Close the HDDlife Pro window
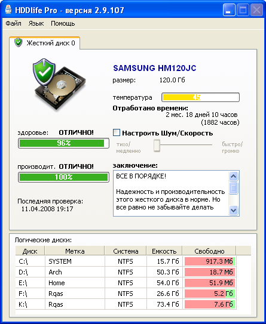The height and width of the screenshot is (324, 266). pos(256,10)
